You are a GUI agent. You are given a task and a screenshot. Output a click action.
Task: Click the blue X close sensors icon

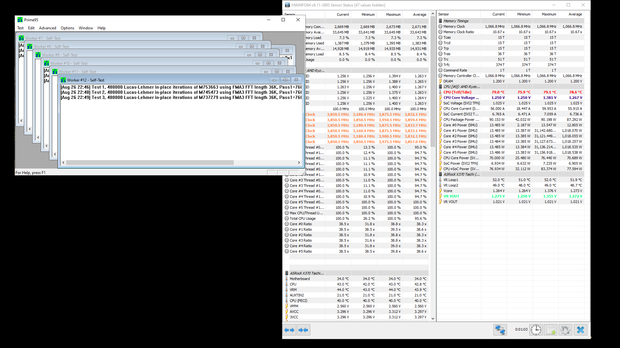[x=580, y=330]
